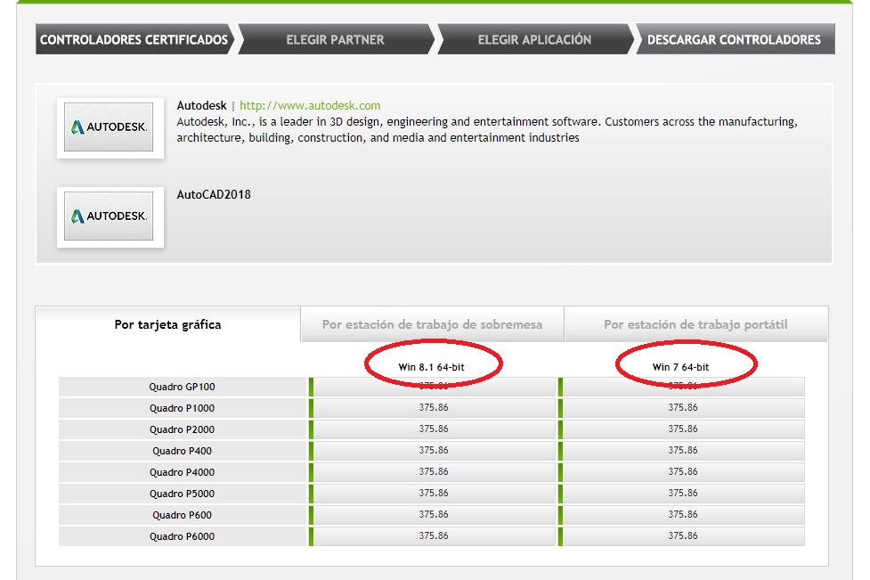The image size is (870, 580).
Task: Select the Quadro GP100 row label
Action: [182, 387]
